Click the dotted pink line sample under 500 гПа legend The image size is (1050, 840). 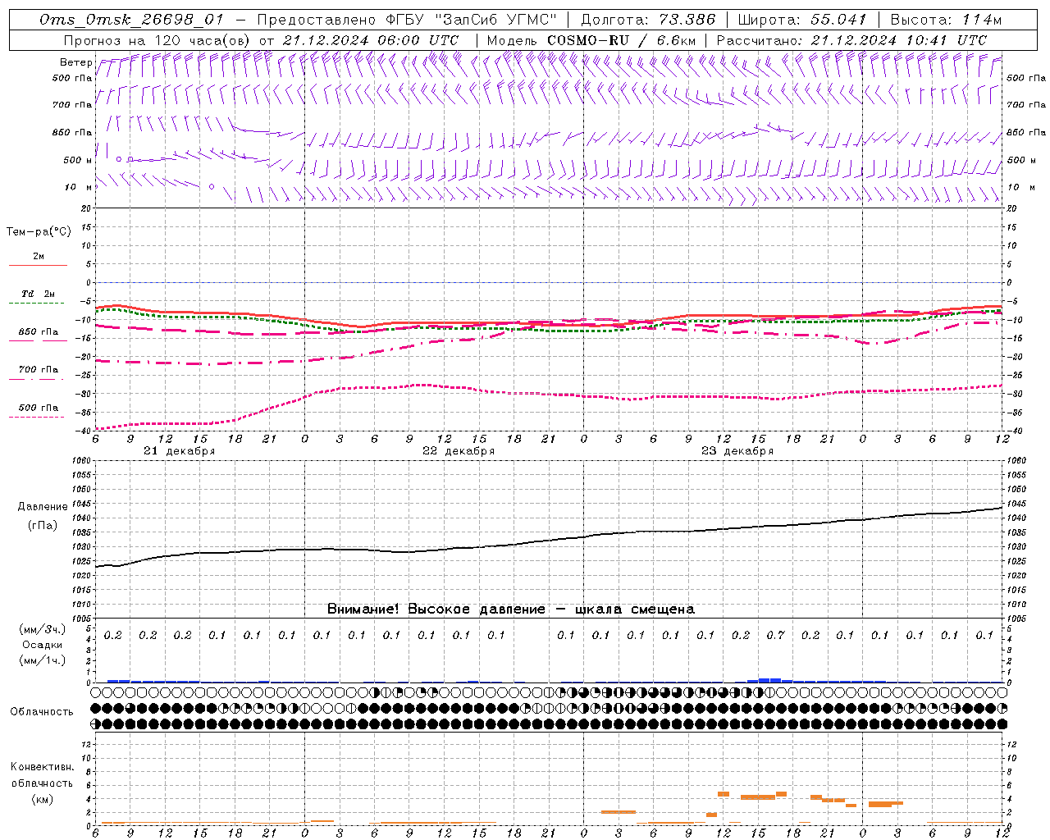[36, 417]
